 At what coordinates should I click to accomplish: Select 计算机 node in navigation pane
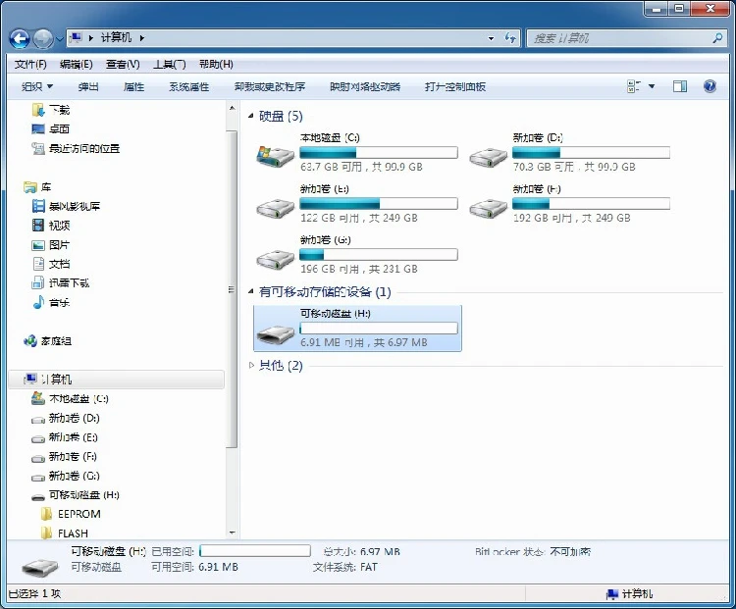[x=117, y=380]
